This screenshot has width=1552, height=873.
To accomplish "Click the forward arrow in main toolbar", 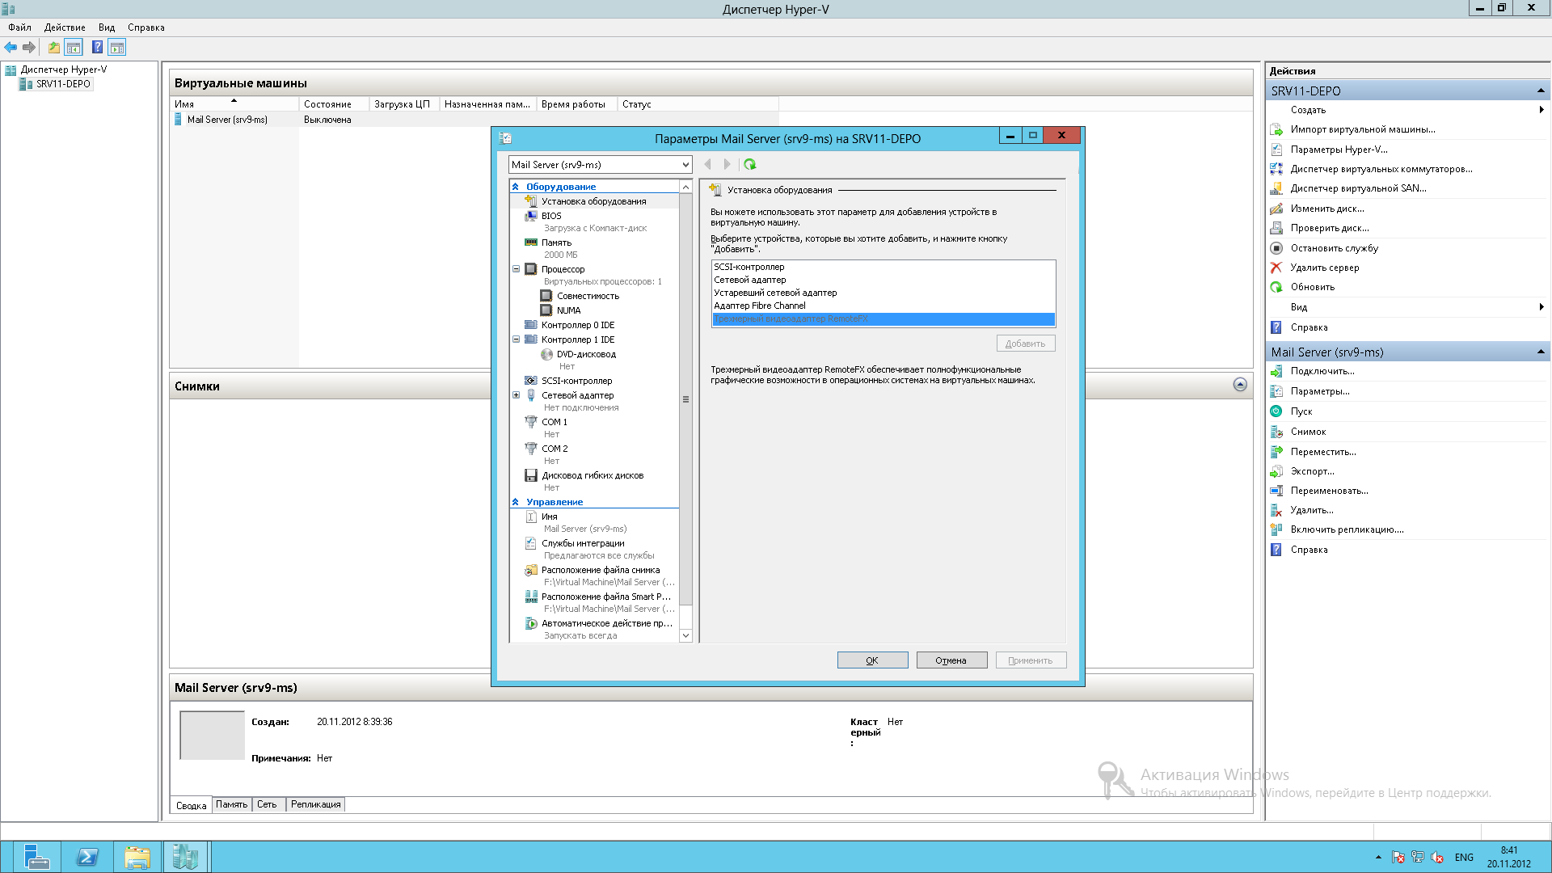I will [x=29, y=48].
